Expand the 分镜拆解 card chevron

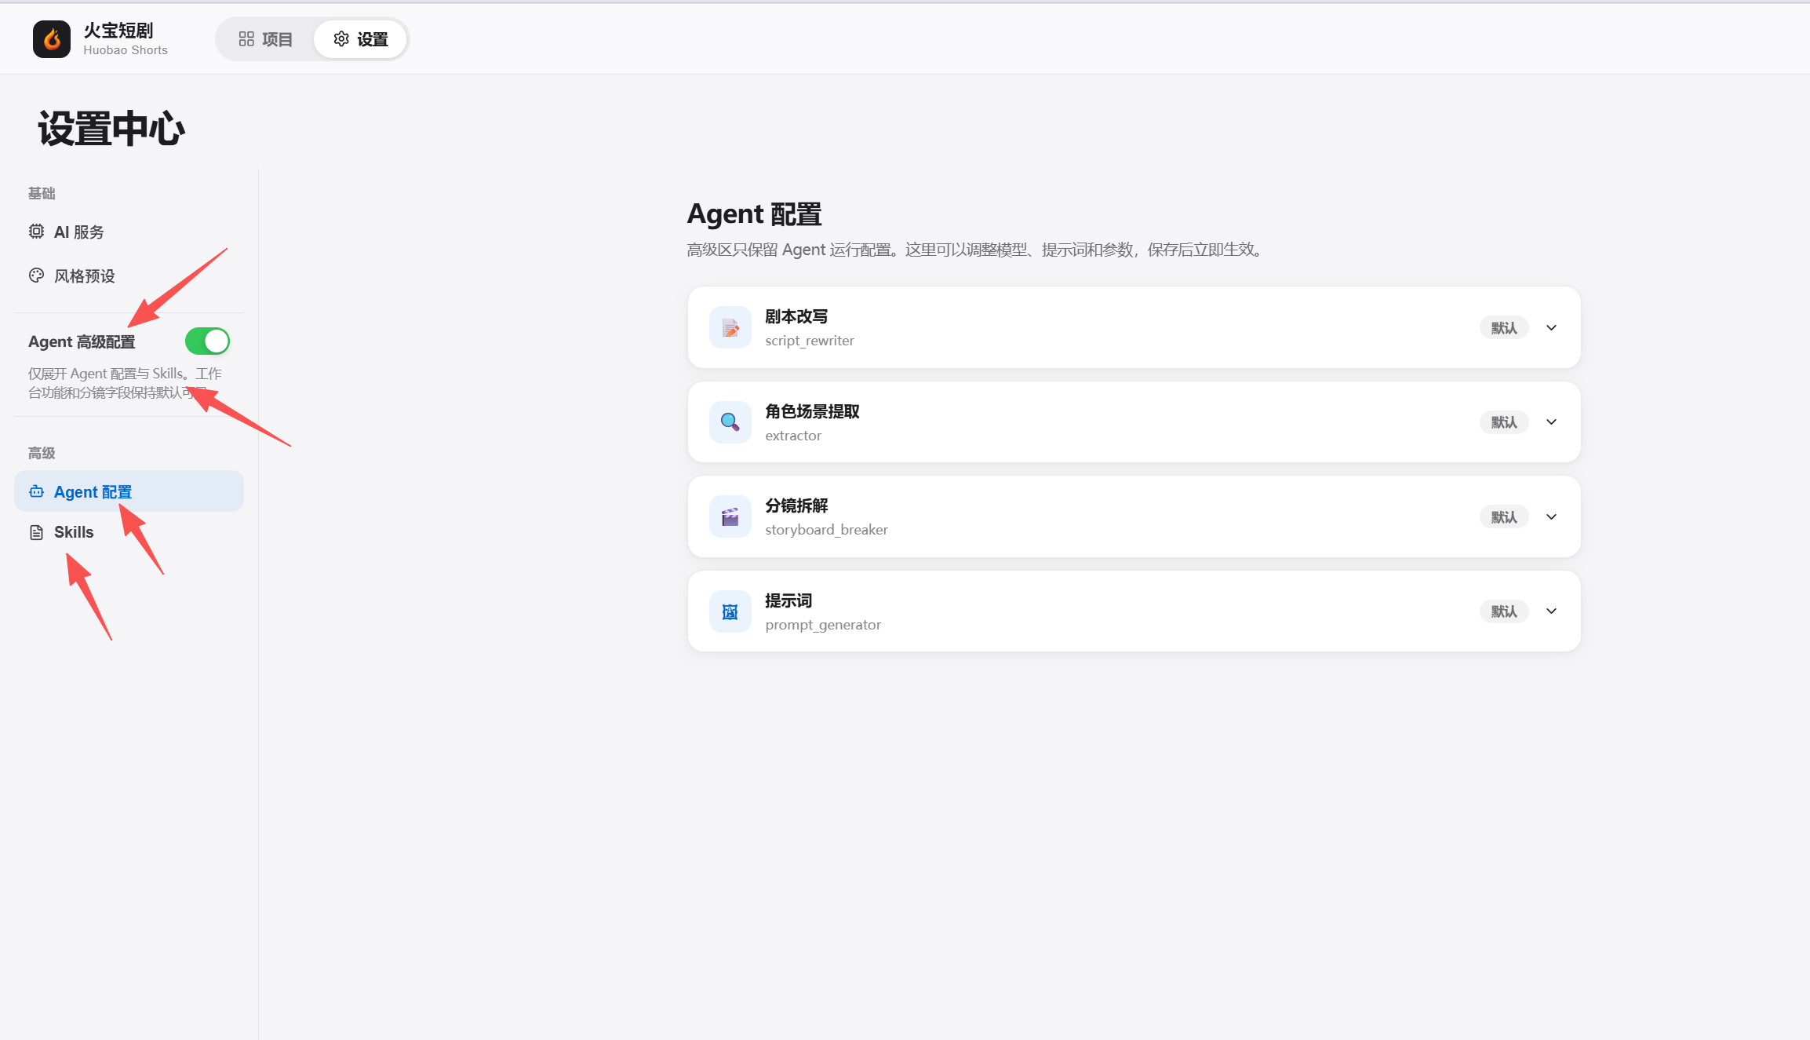pos(1551,516)
